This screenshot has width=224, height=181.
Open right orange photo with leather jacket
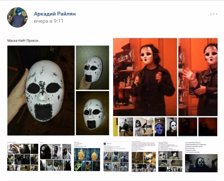coord(198,77)
